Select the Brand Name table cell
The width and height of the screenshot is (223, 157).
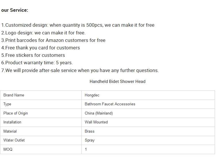(x=14, y=95)
